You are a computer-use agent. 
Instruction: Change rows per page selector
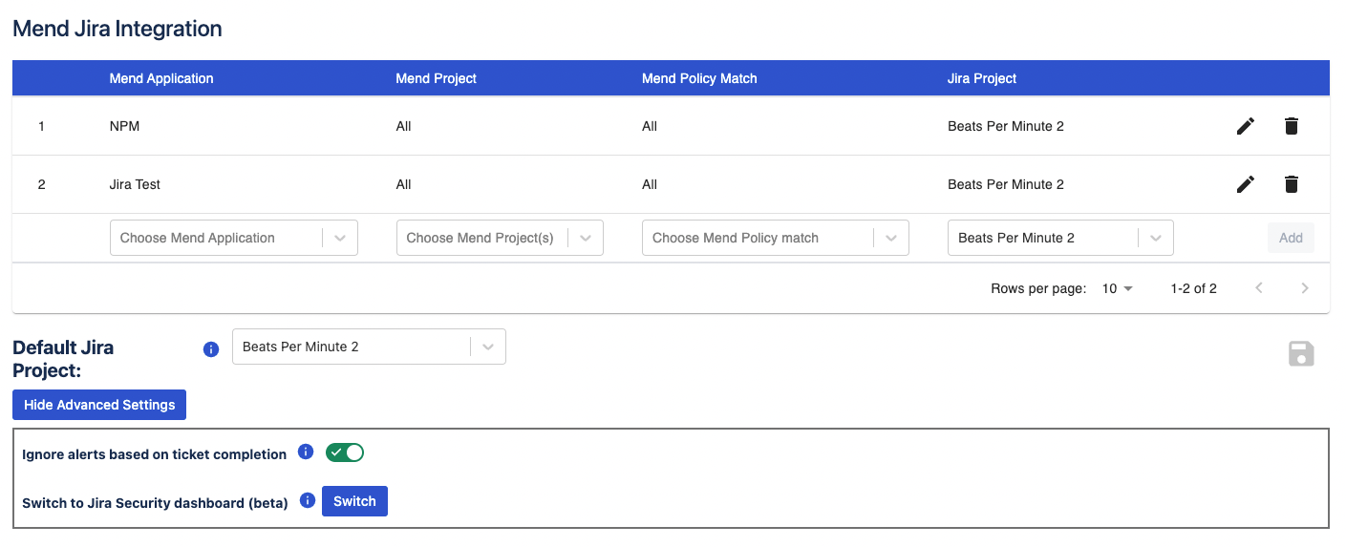click(1117, 288)
